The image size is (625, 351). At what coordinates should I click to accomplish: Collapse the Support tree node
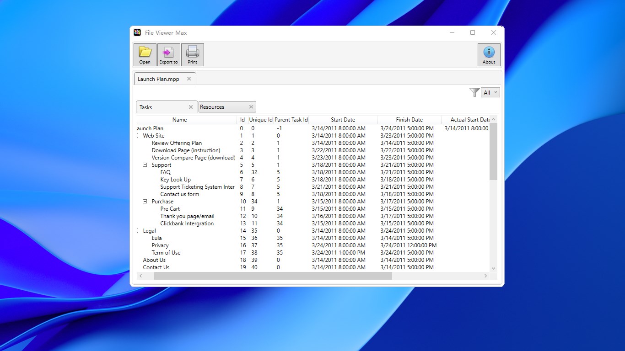pos(145,165)
